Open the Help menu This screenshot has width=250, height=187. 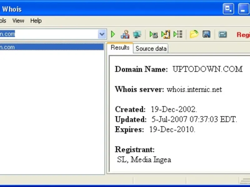pos(36,21)
